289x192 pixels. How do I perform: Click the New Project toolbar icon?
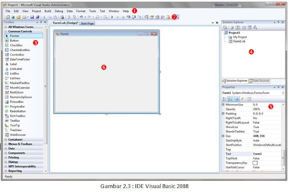pyautogui.click(x=7, y=17)
